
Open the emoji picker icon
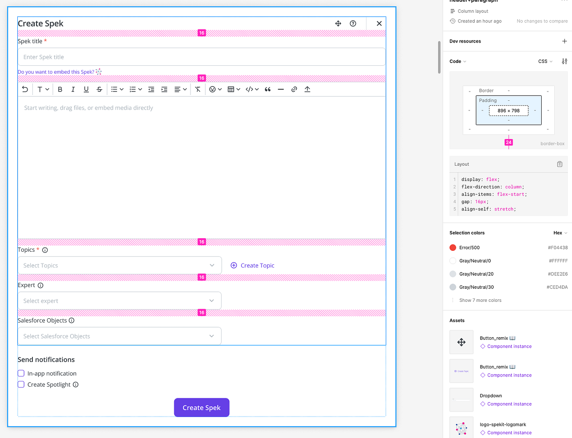click(213, 89)
